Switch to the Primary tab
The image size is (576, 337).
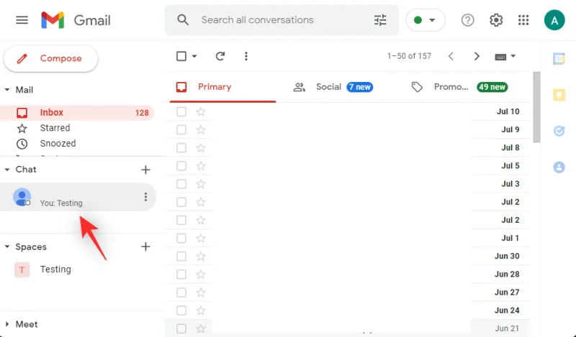[222, 87]
